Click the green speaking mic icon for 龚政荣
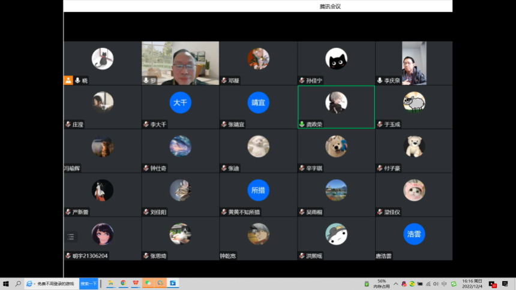Viewport: 516px width, 290px height. 302,125
